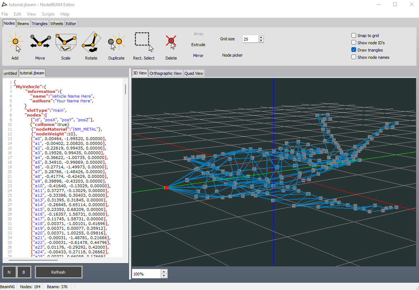Click the "a19" node row in code

[x=69, y=228]
